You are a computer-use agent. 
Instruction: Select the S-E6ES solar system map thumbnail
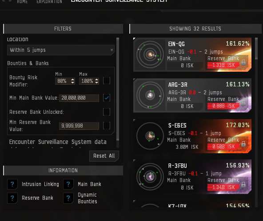coord(150,136)
